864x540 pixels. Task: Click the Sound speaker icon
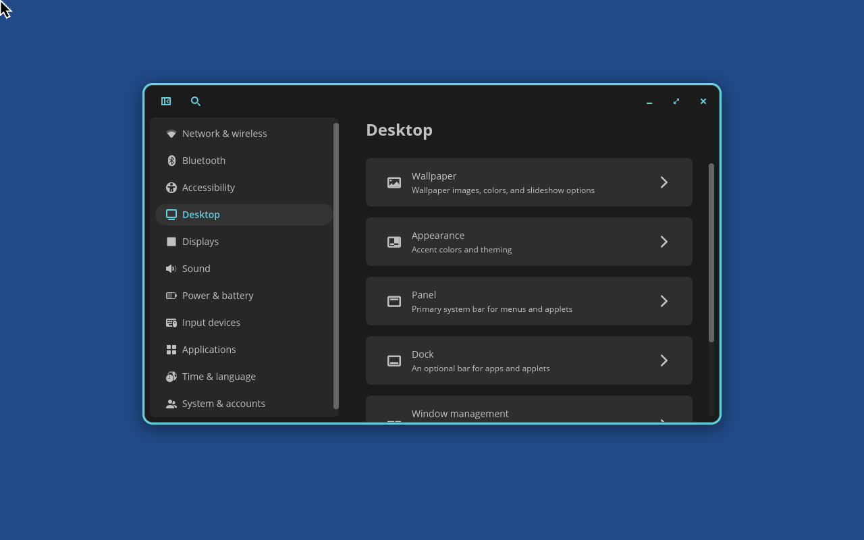(171, 269)
